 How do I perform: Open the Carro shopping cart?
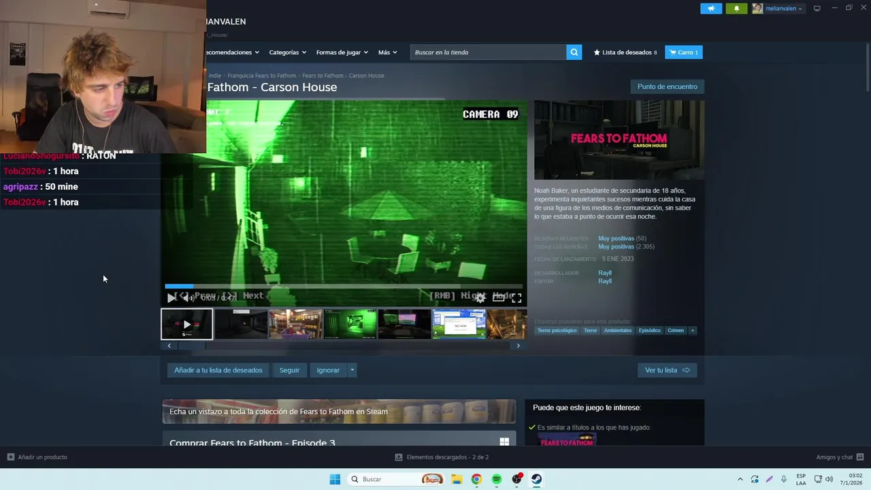pos(684,52)
